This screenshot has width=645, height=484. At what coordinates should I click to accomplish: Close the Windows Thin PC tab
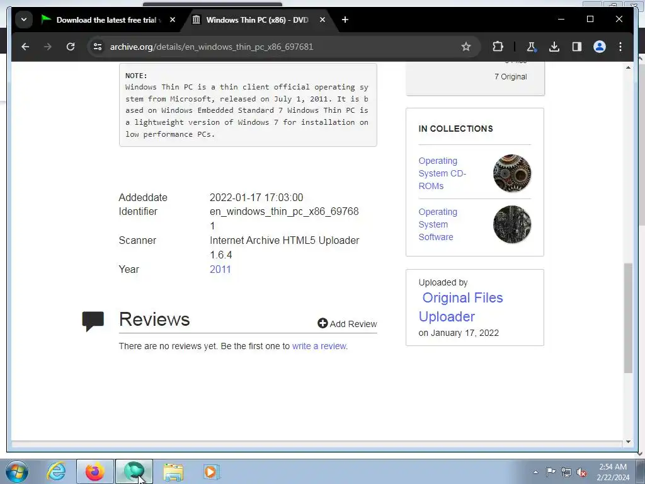[x=322, y=20]
